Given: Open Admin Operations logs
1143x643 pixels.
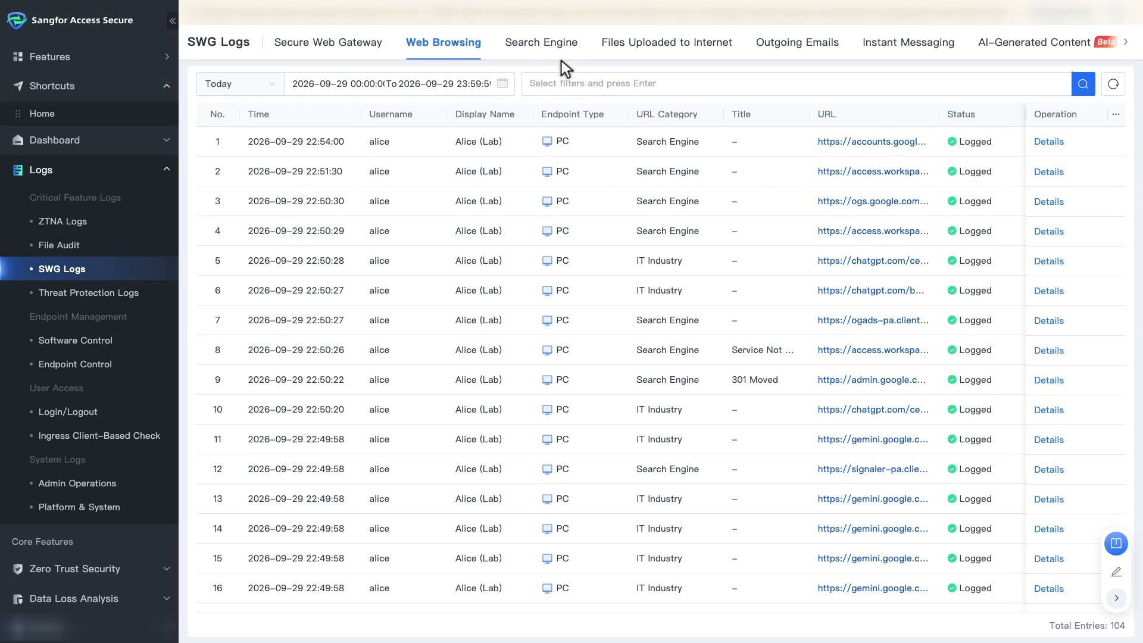Looking at the screenshot, I should 77,483.
